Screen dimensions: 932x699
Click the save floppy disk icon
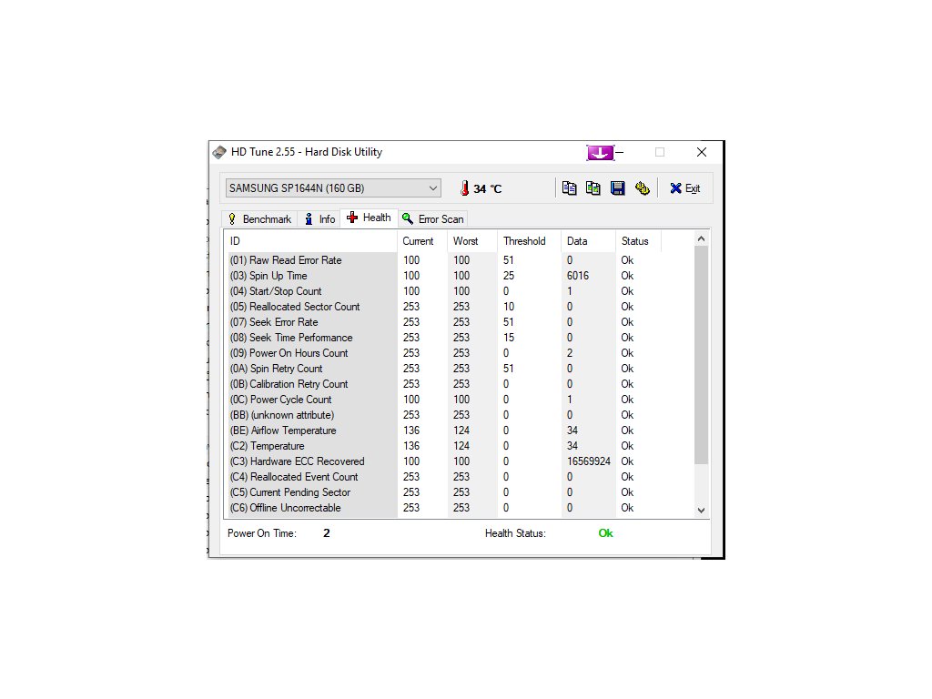point(618,188)
